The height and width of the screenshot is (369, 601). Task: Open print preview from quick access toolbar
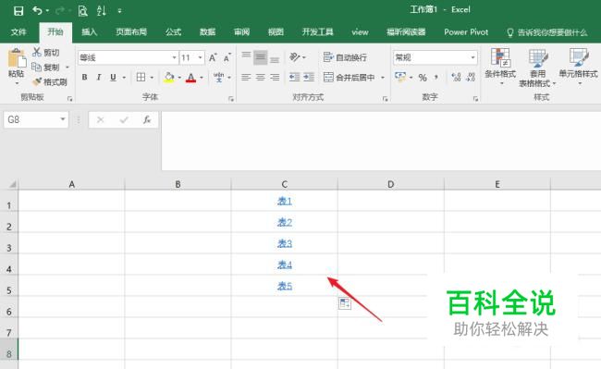pos(82,11)
